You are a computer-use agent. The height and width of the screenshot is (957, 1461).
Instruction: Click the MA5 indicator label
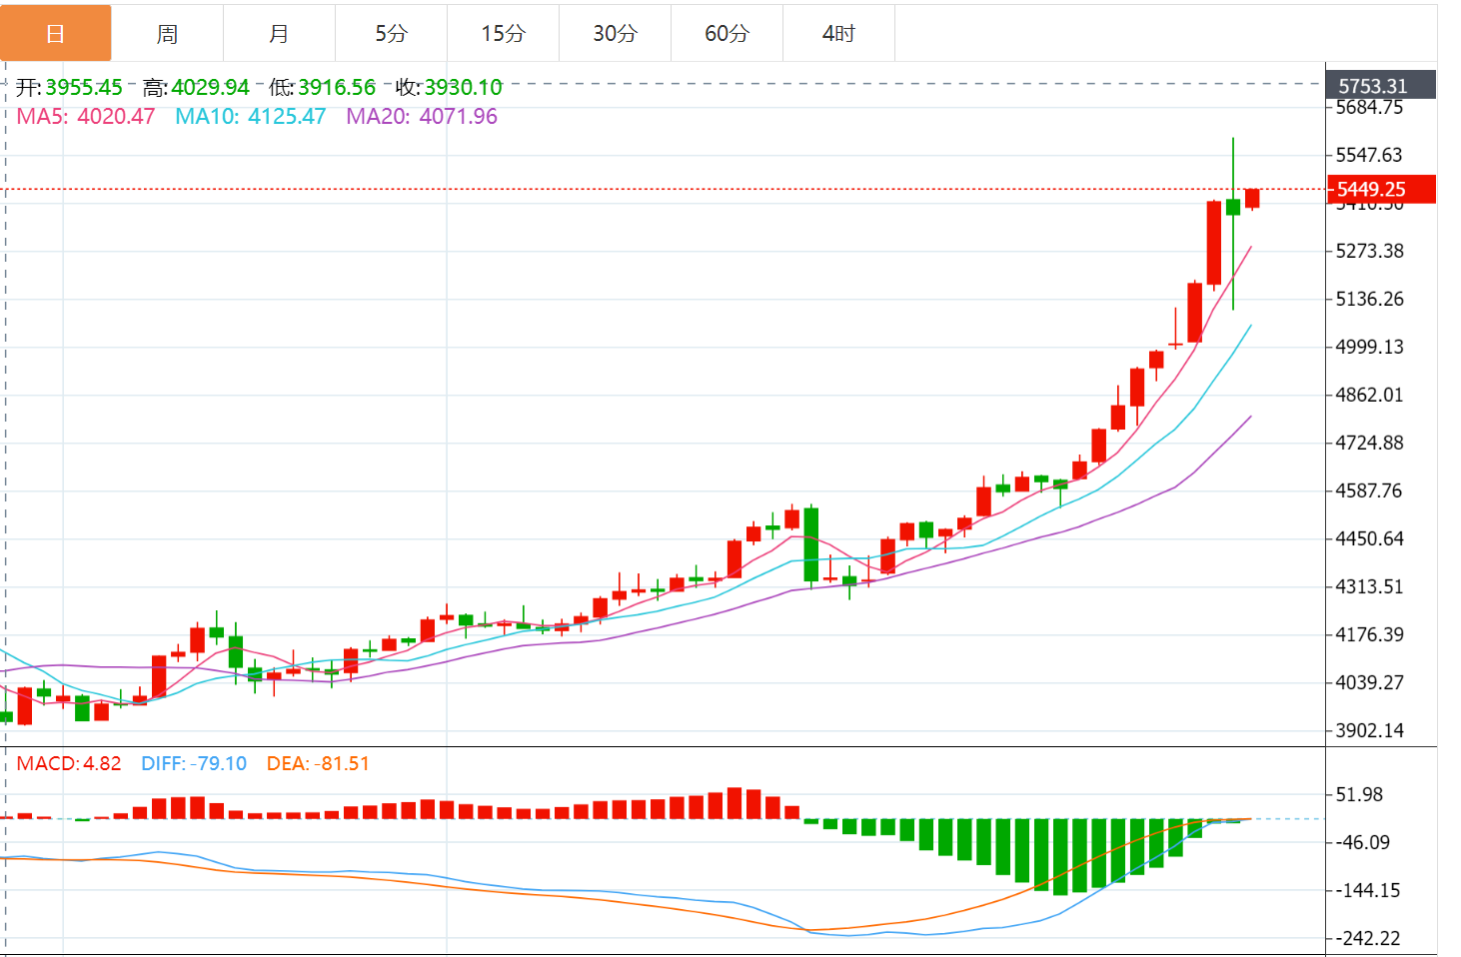tap(86, 116)
